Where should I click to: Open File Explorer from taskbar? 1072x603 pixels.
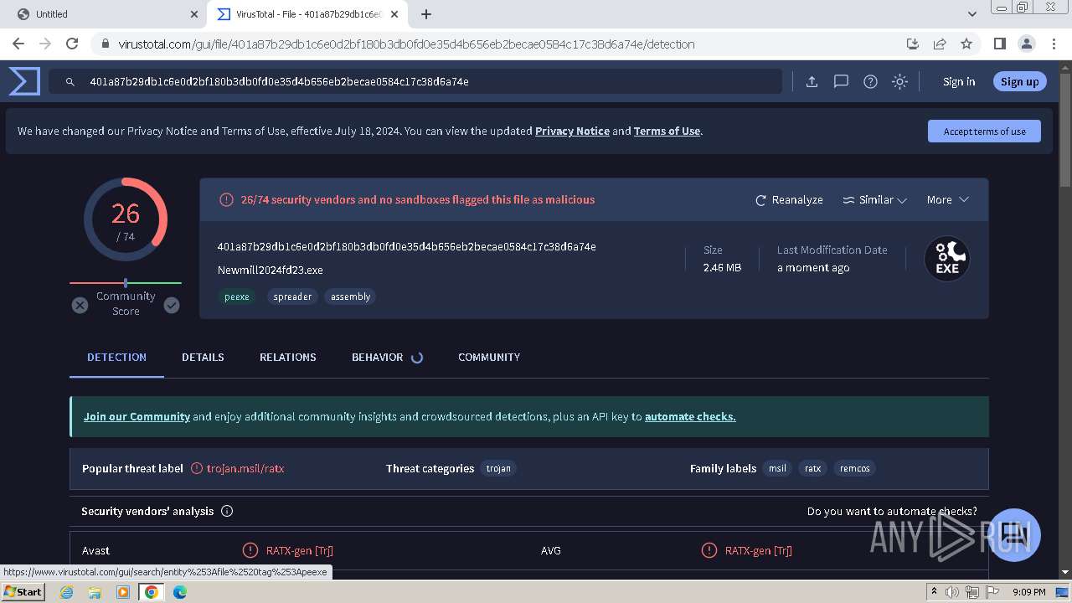(x=95, y=592)
